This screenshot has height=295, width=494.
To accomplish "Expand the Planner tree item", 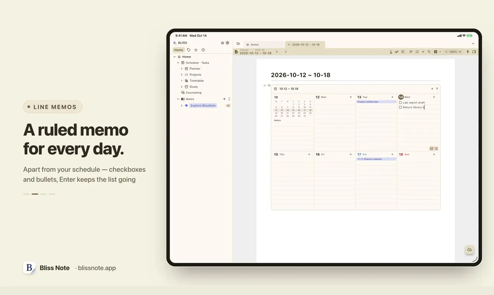I will [x=182, y=69].
